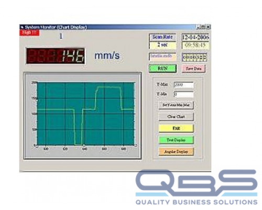262x210 pixels.
Task: Click the x-axis tick label 640
Action: point(84,149)
